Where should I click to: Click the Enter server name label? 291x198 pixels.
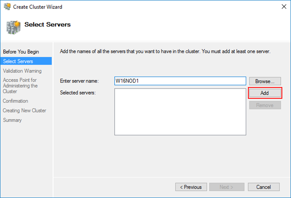point(79,81)
